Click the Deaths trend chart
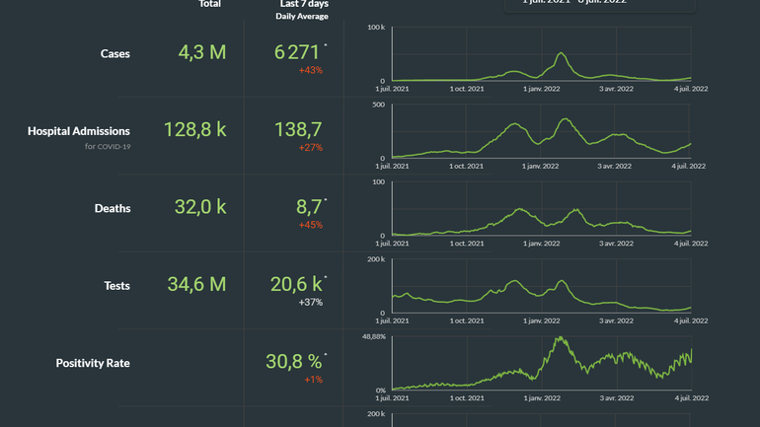This screenshot has height=427, width=760. pos(541,209)
